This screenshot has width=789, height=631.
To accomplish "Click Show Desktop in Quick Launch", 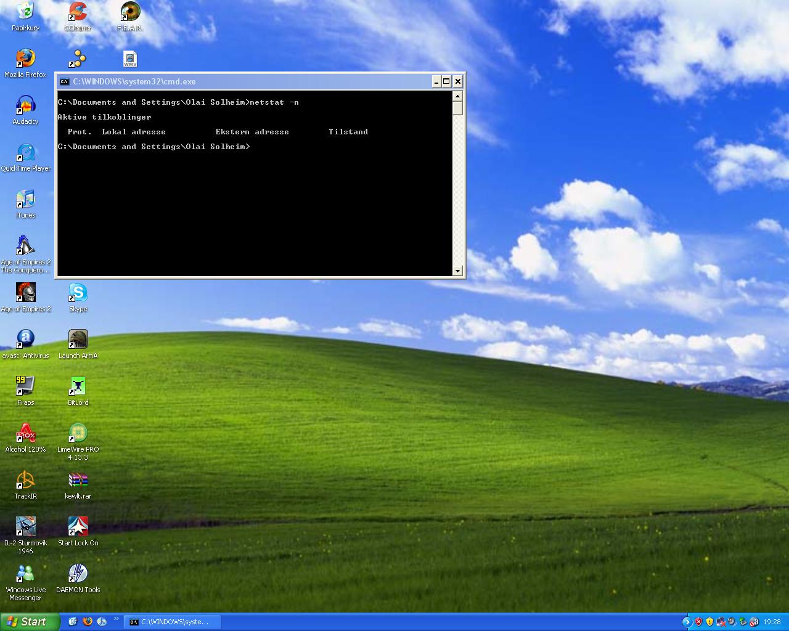I will point(73,622).
